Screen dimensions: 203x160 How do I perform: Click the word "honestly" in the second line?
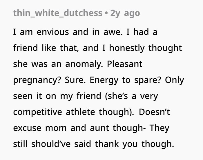127,48
